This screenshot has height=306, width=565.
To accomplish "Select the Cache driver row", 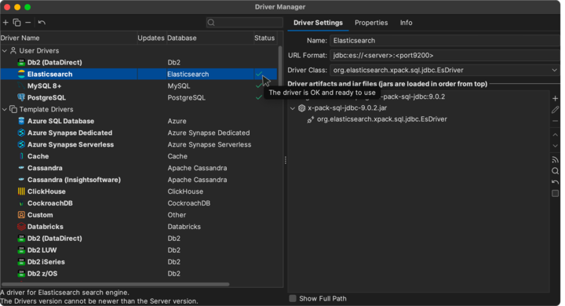I will click(x=139, y=156).
